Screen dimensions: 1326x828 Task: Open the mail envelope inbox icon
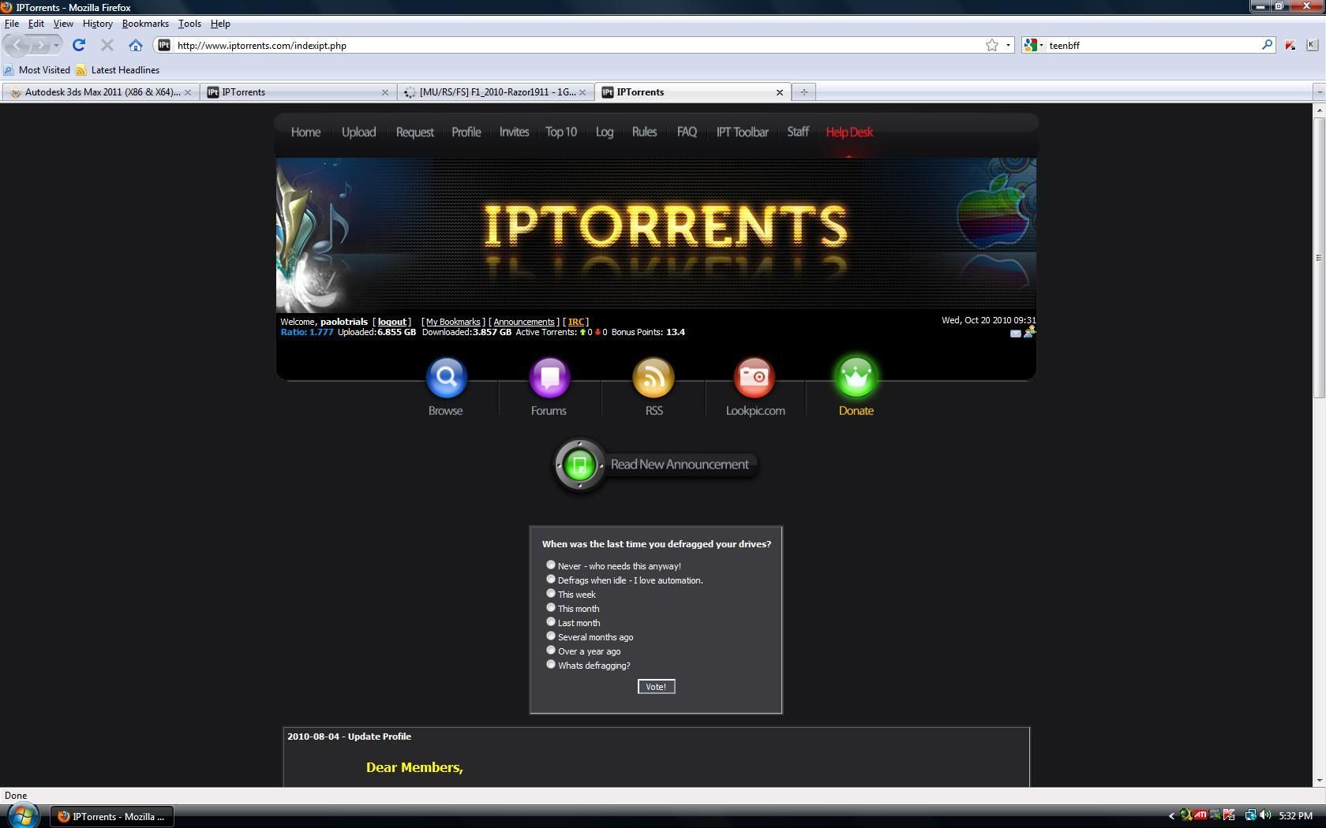click(1015, 334)
